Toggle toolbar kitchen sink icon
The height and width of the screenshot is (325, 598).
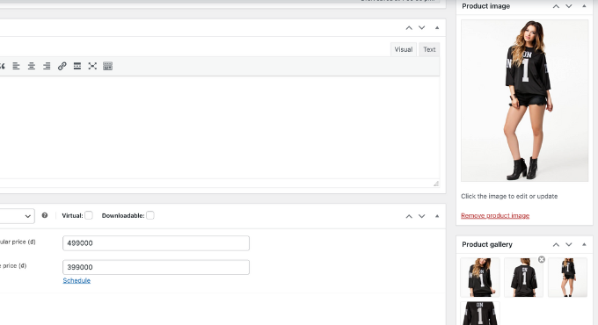107,66
